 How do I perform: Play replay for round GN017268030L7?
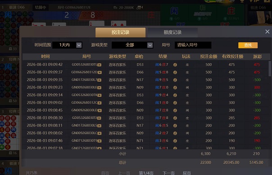[100, 80]
